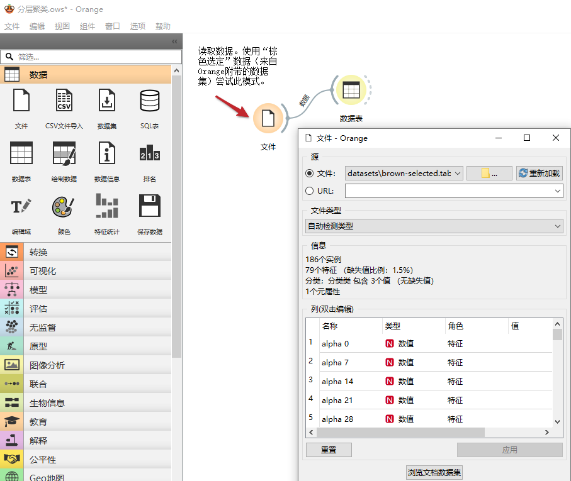
Task: Collapse the 数据 category header
Action: [x=86, y=75]
